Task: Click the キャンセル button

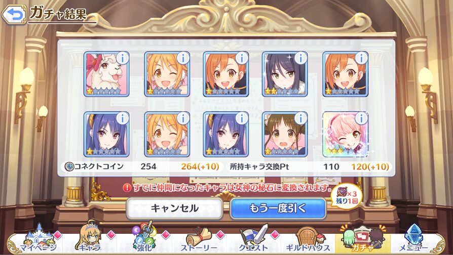Action: pyautogui.click(x=174, y=208)
